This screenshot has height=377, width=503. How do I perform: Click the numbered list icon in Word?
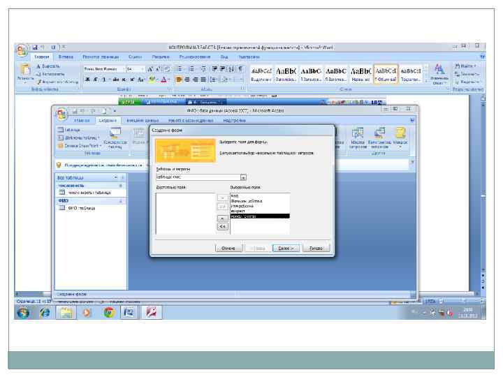[x=191, y=69]
